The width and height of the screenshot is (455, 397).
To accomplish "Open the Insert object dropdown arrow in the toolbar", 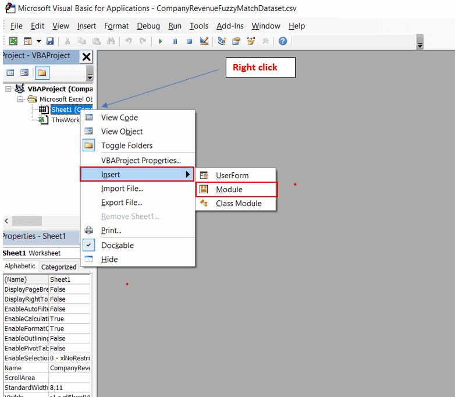I will click(x=38, y=41).
